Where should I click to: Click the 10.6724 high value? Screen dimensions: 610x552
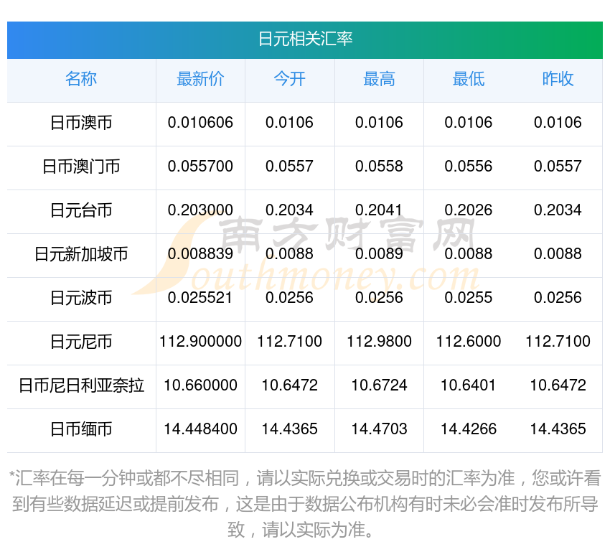379,385
